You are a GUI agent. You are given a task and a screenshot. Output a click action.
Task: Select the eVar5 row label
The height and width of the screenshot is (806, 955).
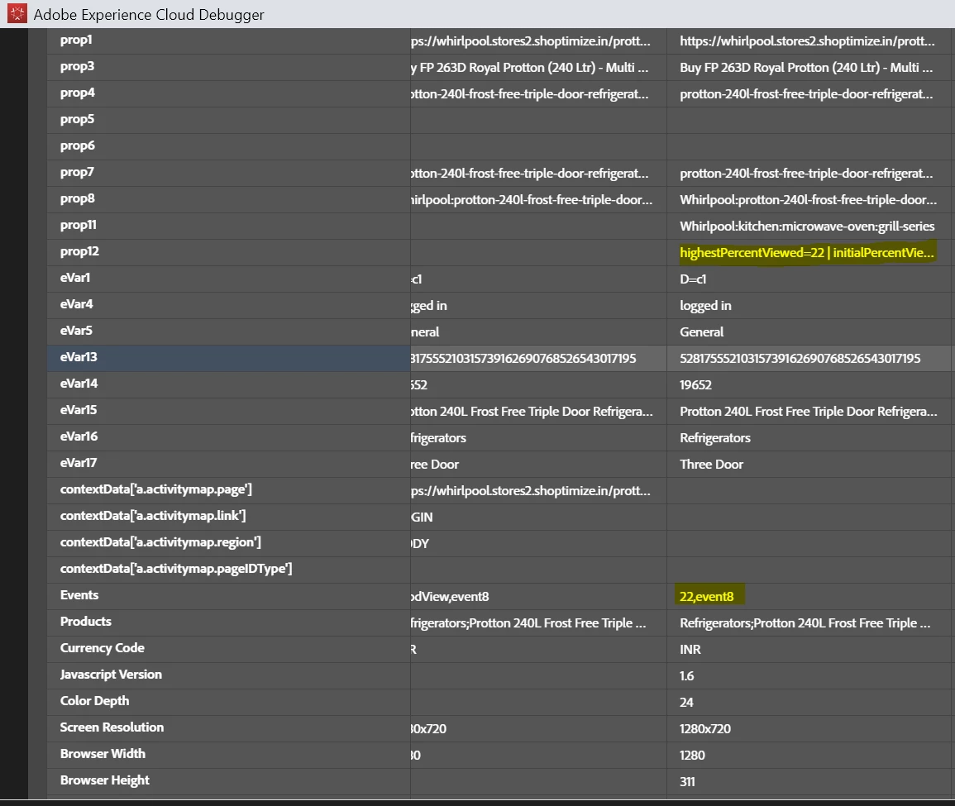(76, 331)
